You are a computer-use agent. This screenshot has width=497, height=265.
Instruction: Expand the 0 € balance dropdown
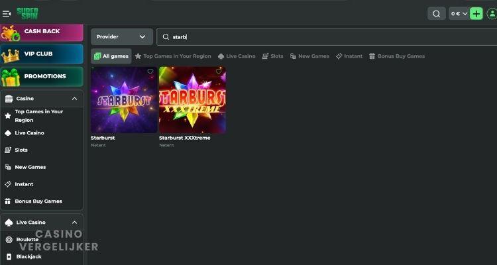459,14
